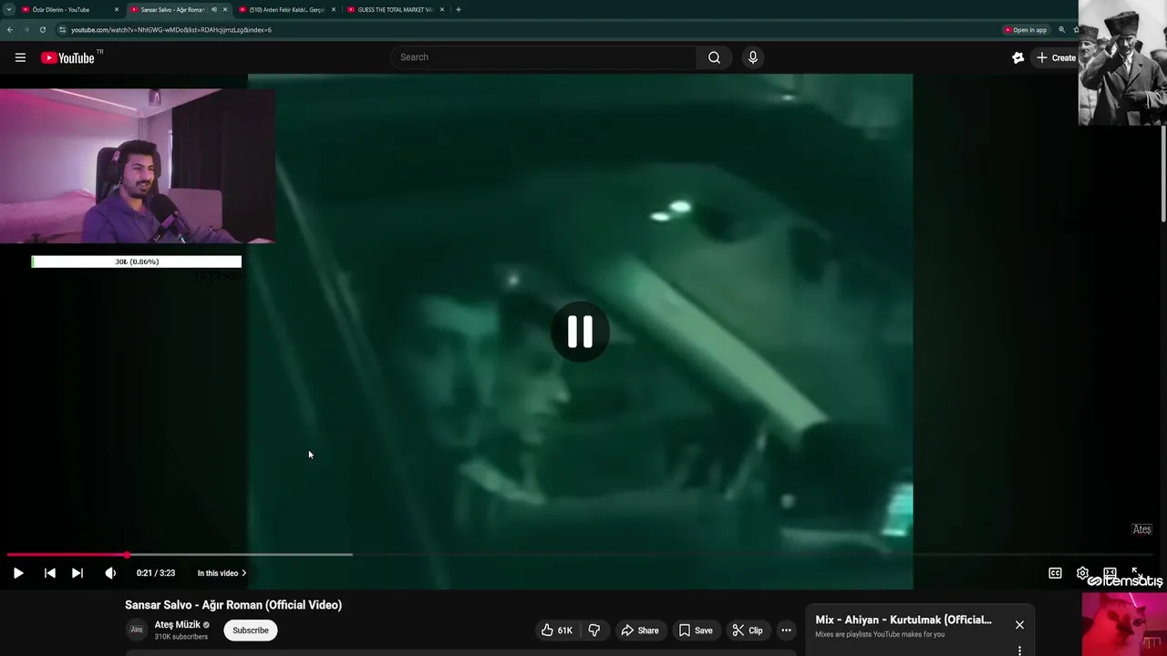
Task: Click the 310K subscribers text
Action: pos(181,637)
